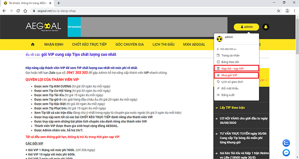This screenshot has height=159, width=299.
Task: Click the Chrome profile avatar icon
Action: pyautogui.click(x=287, y=11)
